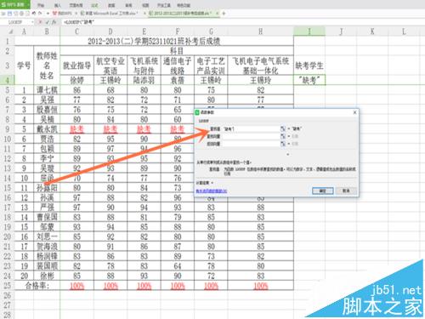
Task: Open the function help link in dialog
Action: pyautogui.click(x=212, y=191)
